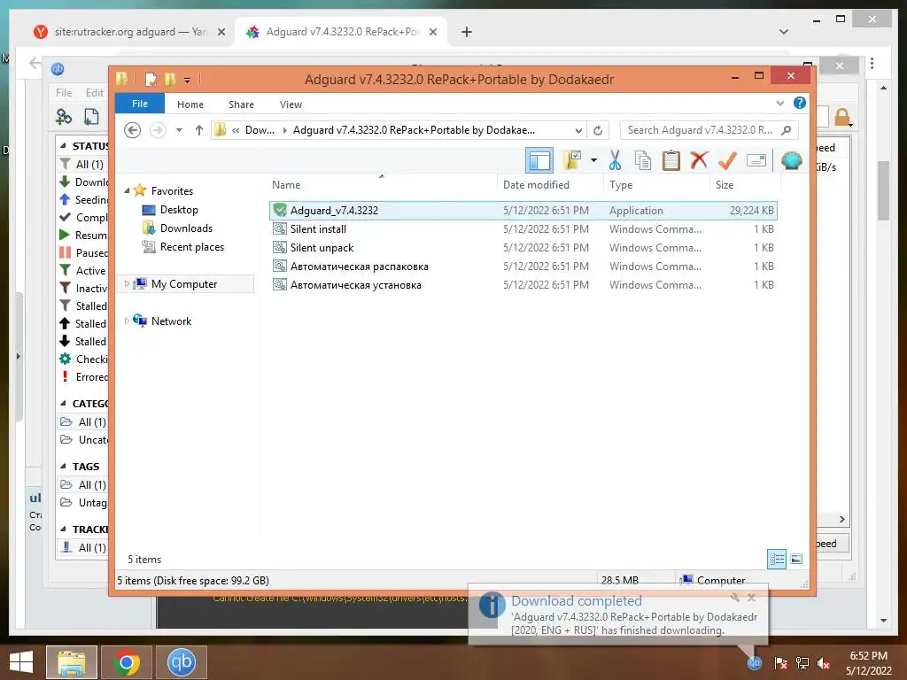907x680 pixels.
Task: Collapse the Favorites tree node
Action: tap(127, 190)
